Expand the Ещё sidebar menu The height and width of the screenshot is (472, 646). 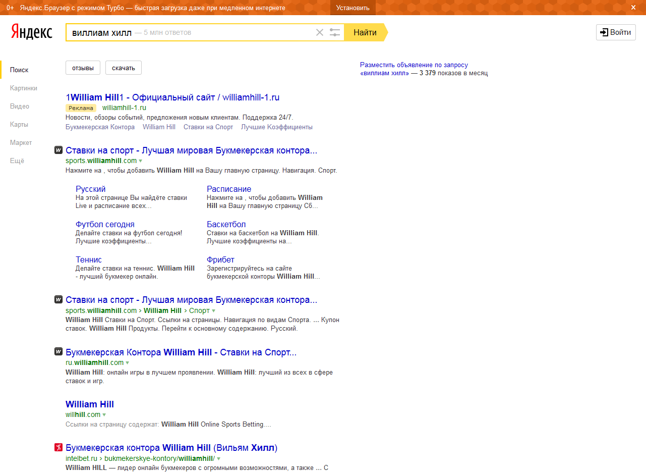coord(17,161)
